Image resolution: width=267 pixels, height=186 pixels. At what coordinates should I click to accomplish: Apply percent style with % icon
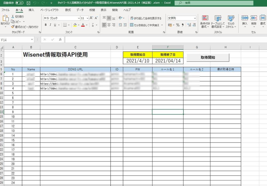tap(178, 25)
